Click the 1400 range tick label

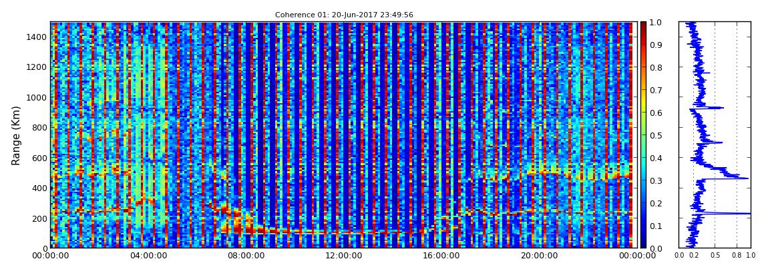[x=36, y=37]
